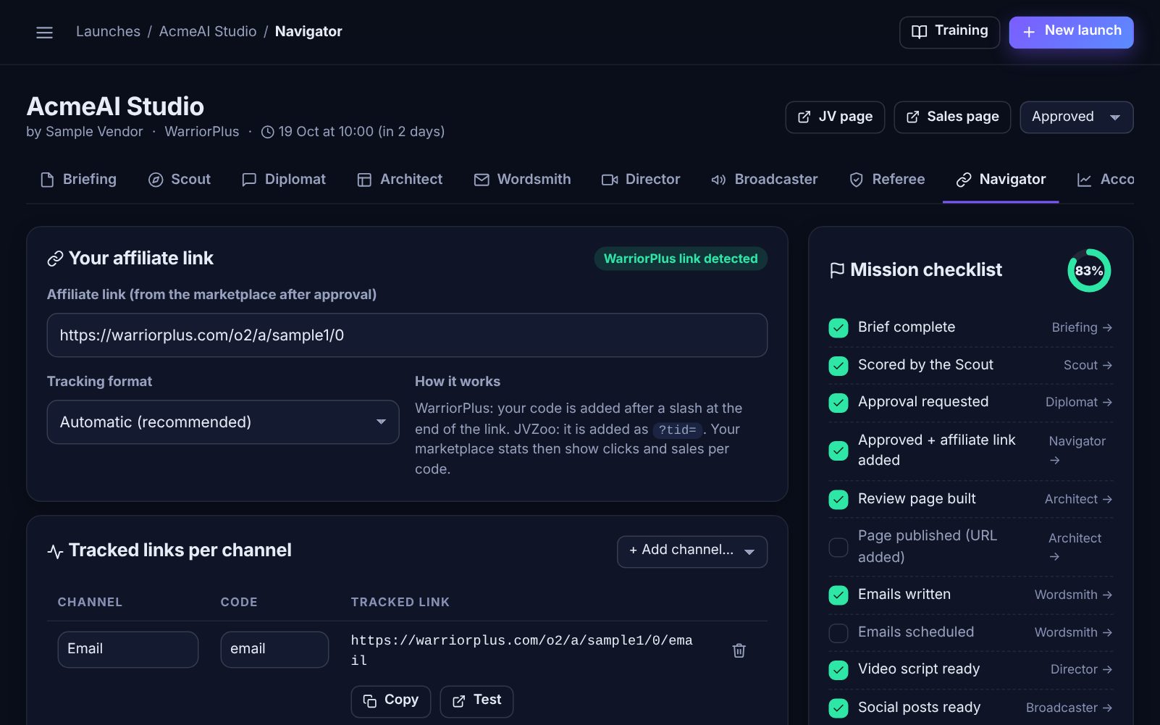Click the chat bubble icon of Diplomat tab

click(249, 180)
